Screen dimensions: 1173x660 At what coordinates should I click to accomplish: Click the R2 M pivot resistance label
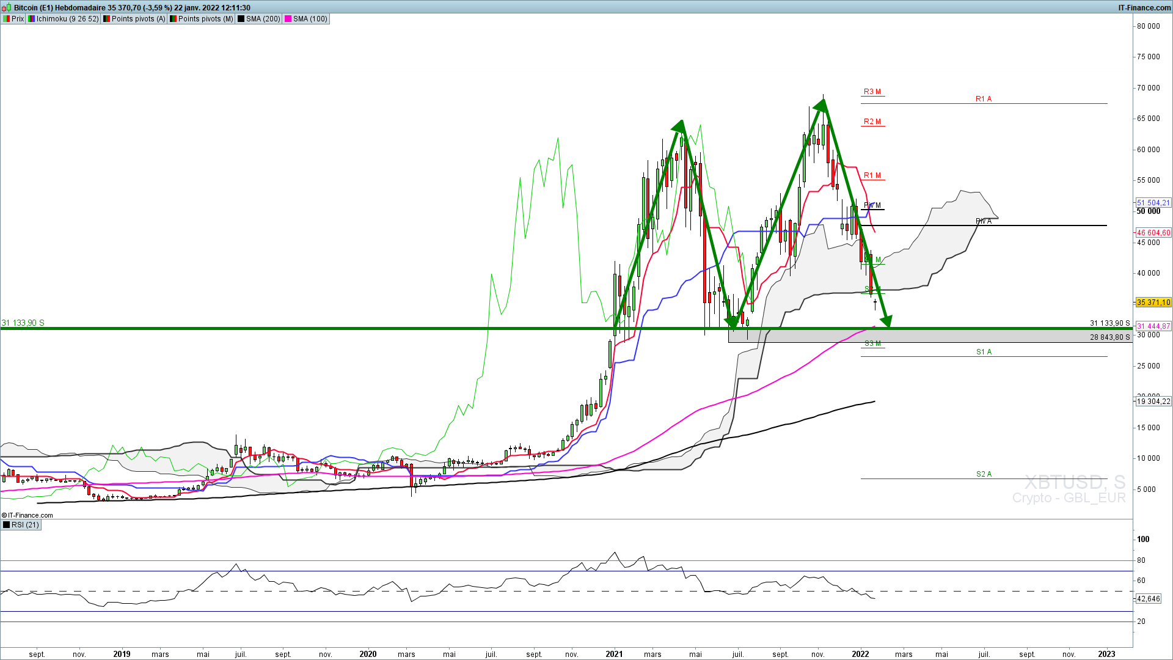(x=872, y=122)
